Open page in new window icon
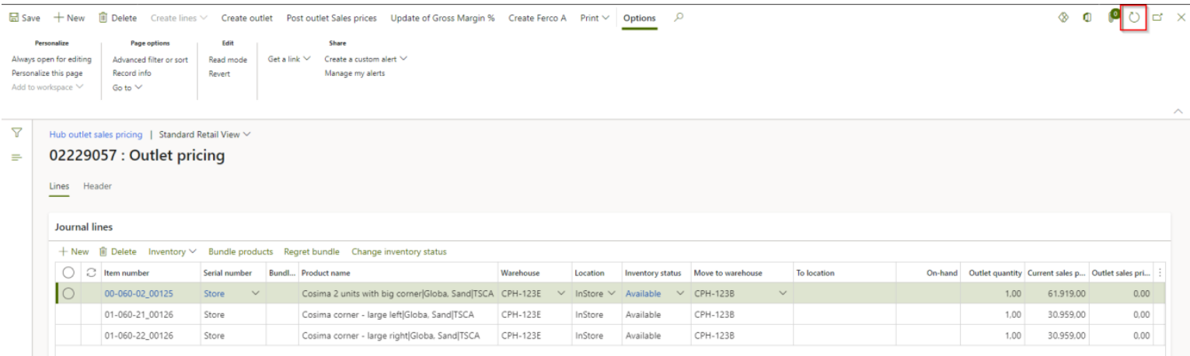This screenshot has height=356, width=1190. [x=1157, y=18]
